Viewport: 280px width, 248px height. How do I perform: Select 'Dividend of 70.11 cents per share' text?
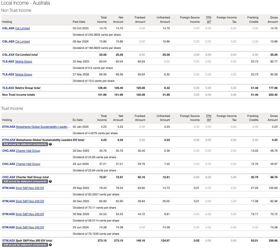[94, 208]
